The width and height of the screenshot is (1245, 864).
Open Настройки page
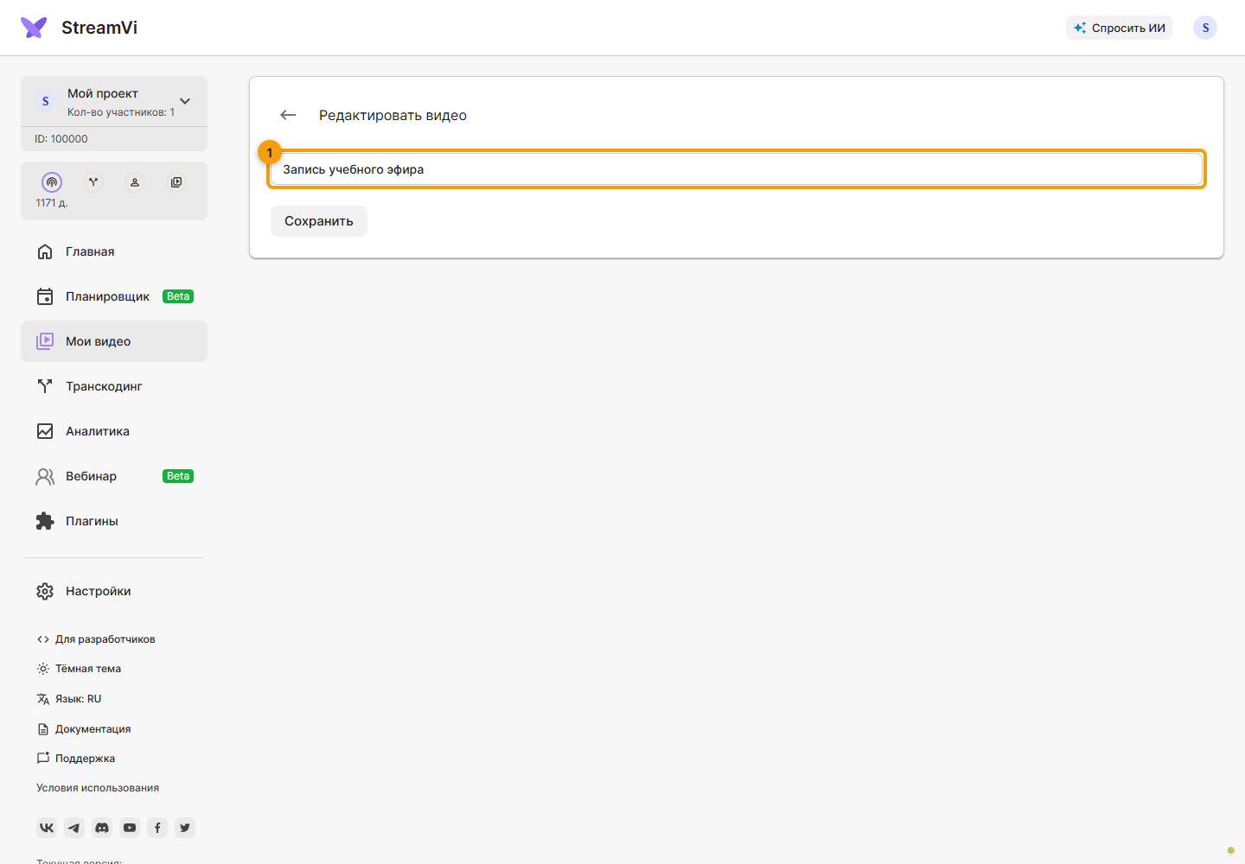point(114,591)
